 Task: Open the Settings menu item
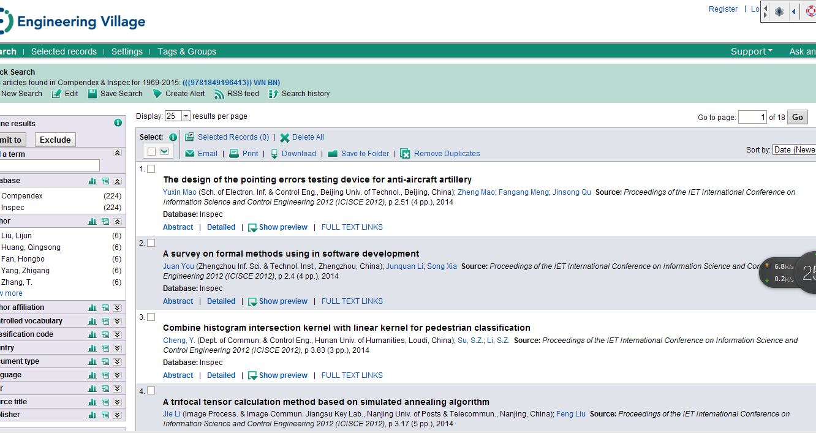(x=127, y=51)
